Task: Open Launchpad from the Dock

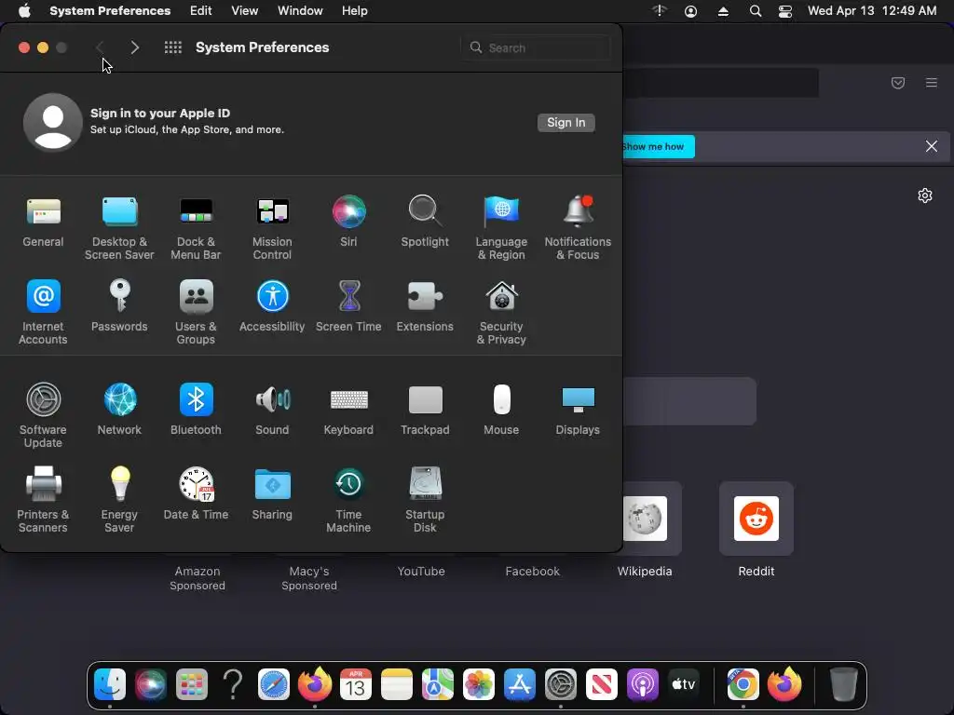Action: click(x=192, y=684)
